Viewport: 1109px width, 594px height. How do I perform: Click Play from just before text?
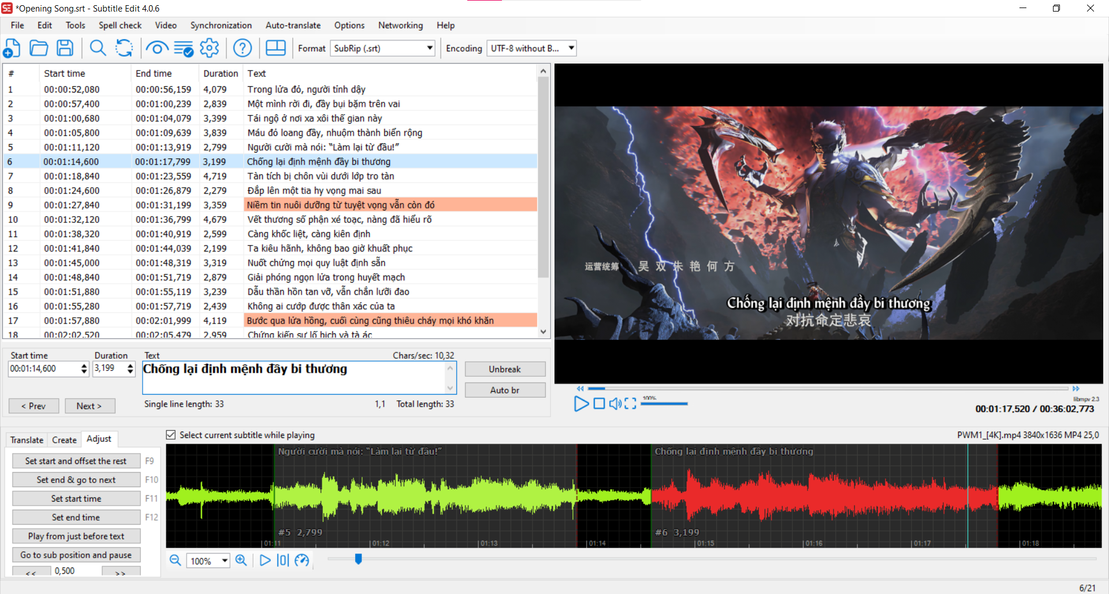[x=76, y=536]
